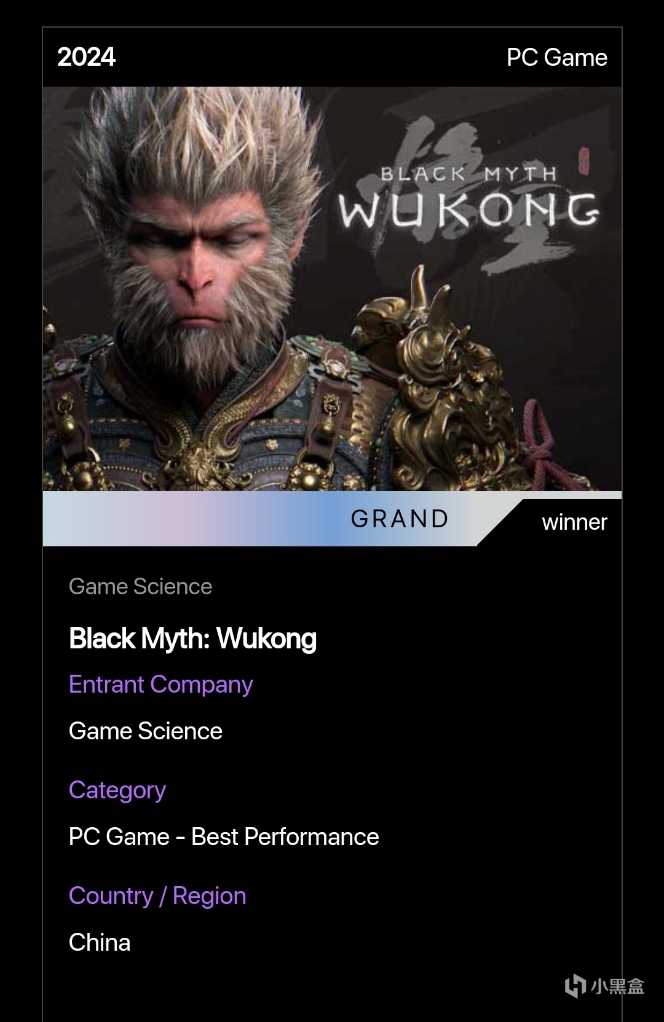The height and width of the screenshot is (1022, 664).
Task: Click the Black Myth Wukong banner image
Action: pyautogui.click(x=332, y=288)
